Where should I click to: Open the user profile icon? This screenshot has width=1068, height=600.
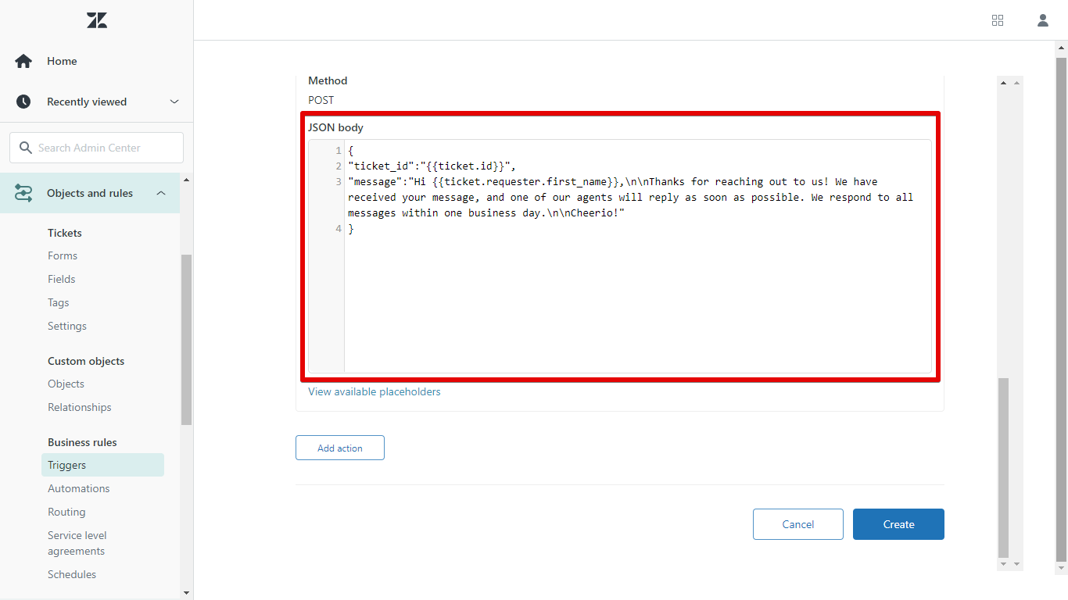tap(1043, 20)
